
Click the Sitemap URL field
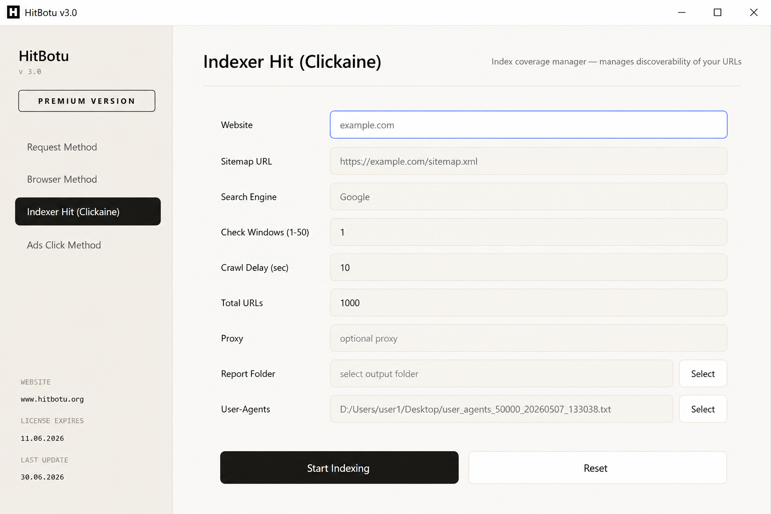pyautogui.click(x=529, y=161)
